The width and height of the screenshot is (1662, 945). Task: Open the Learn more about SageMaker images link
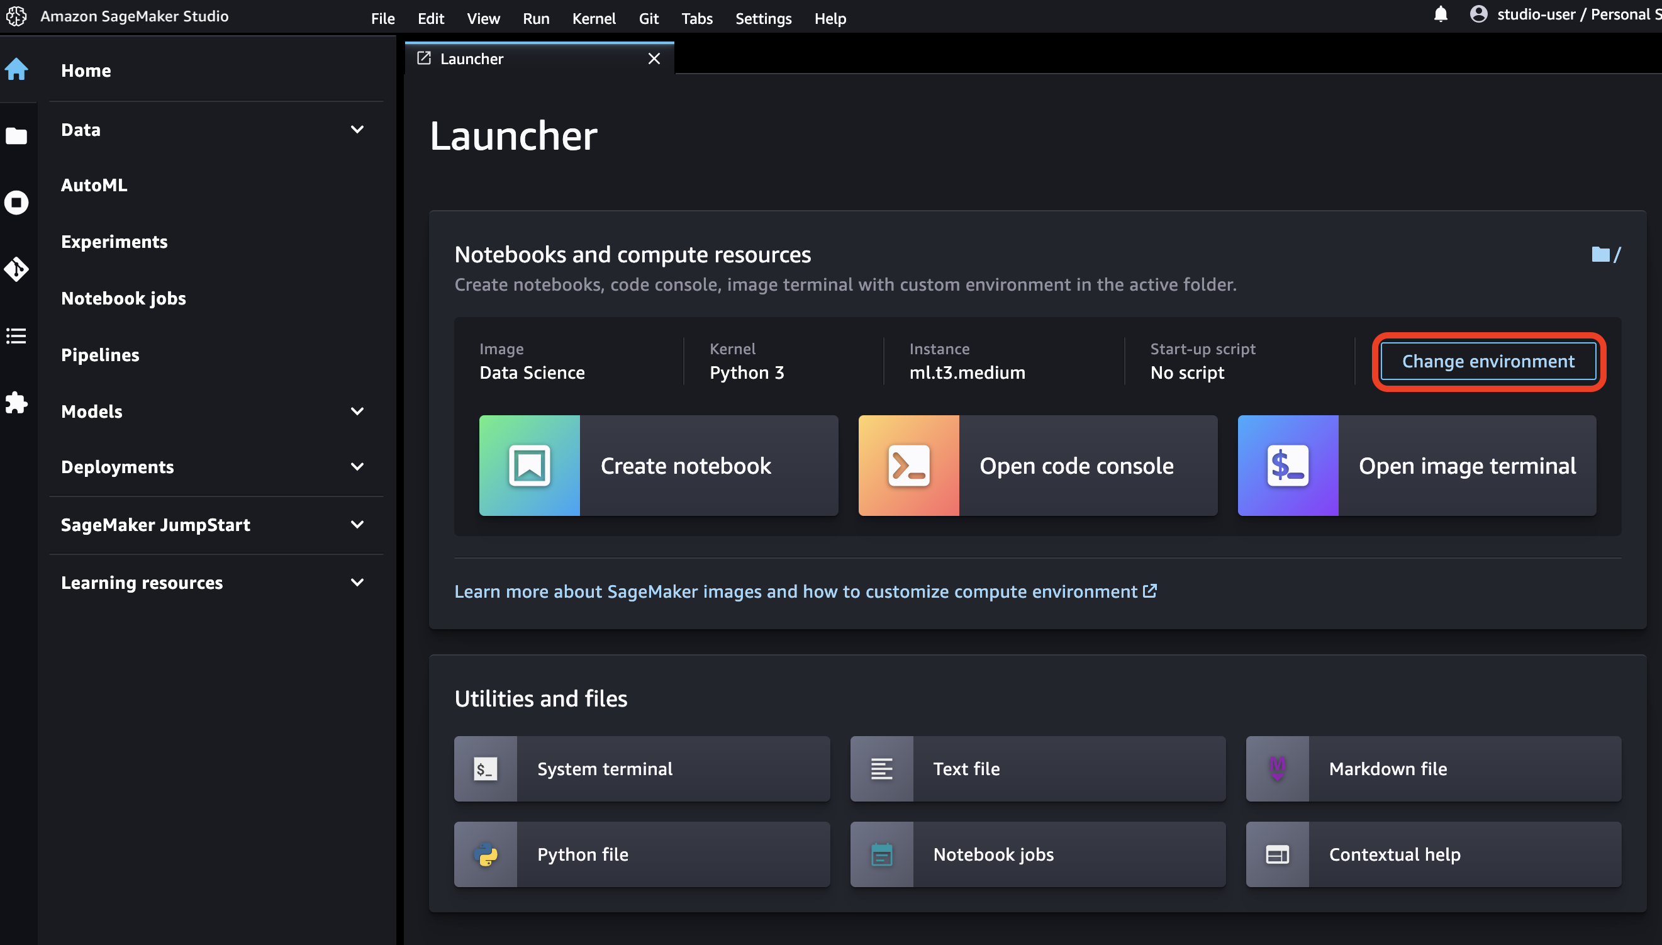(x=805, y=592)
